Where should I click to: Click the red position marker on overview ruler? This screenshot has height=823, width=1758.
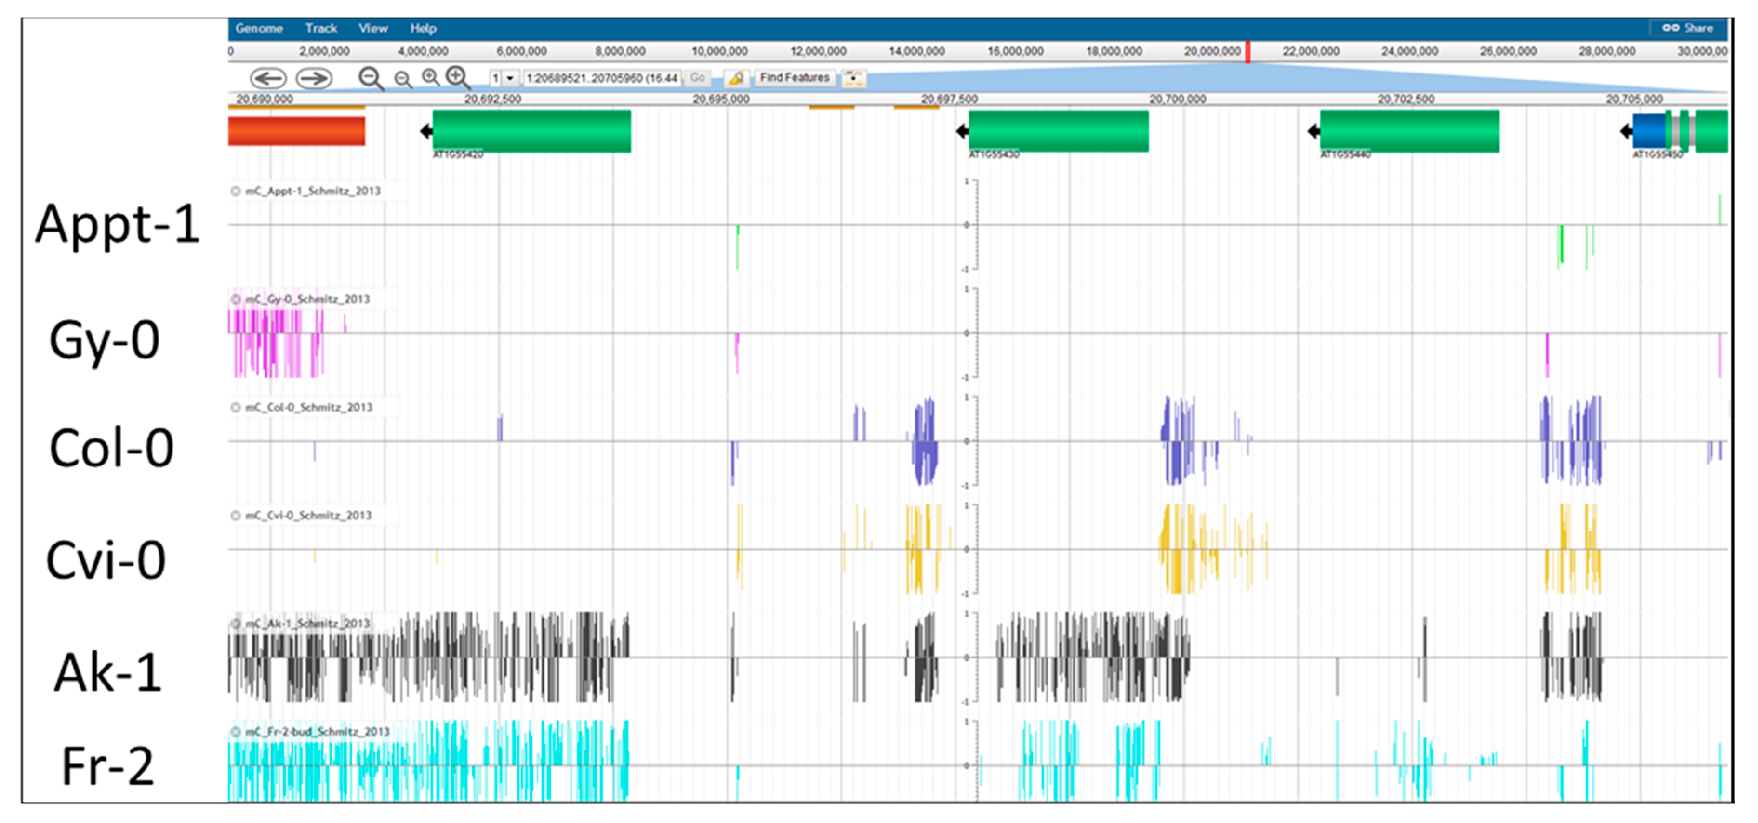pos(1247,52)
